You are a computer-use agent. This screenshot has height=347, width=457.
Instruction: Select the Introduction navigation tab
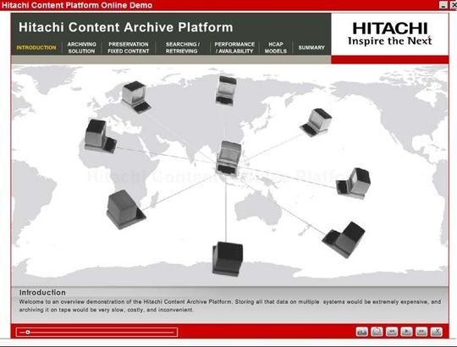(x=36, y=47)
